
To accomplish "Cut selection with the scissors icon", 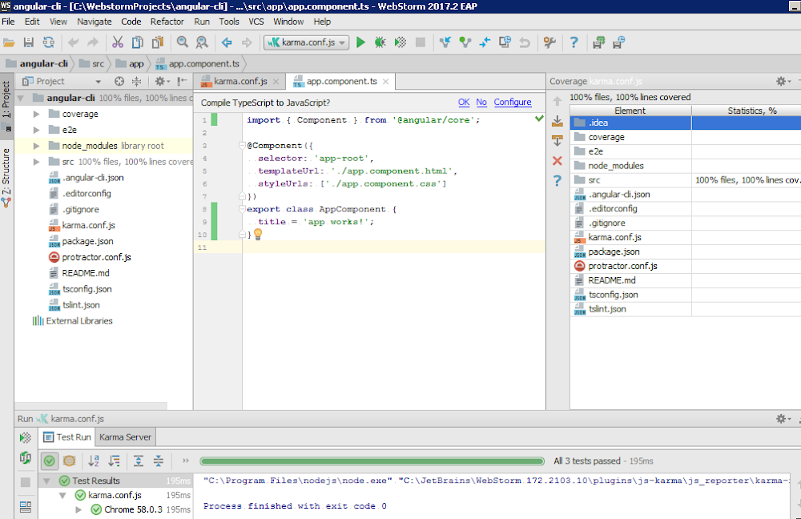I will pyautogui.click(x=118, y=43).
